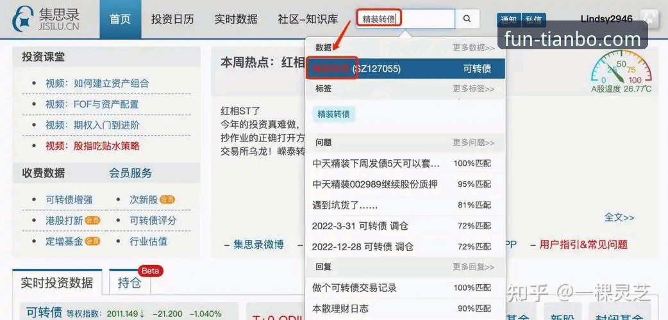Click 会员 badge beside 定增基金
The height and width of the screenshot is (320, 668).
point(92,241)
